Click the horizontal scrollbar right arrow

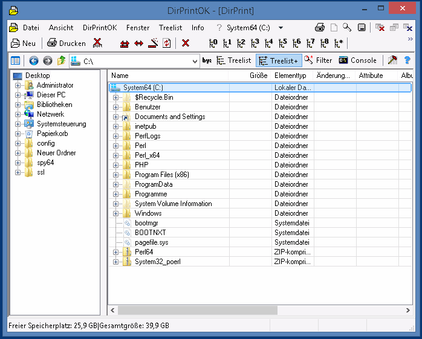408,311
